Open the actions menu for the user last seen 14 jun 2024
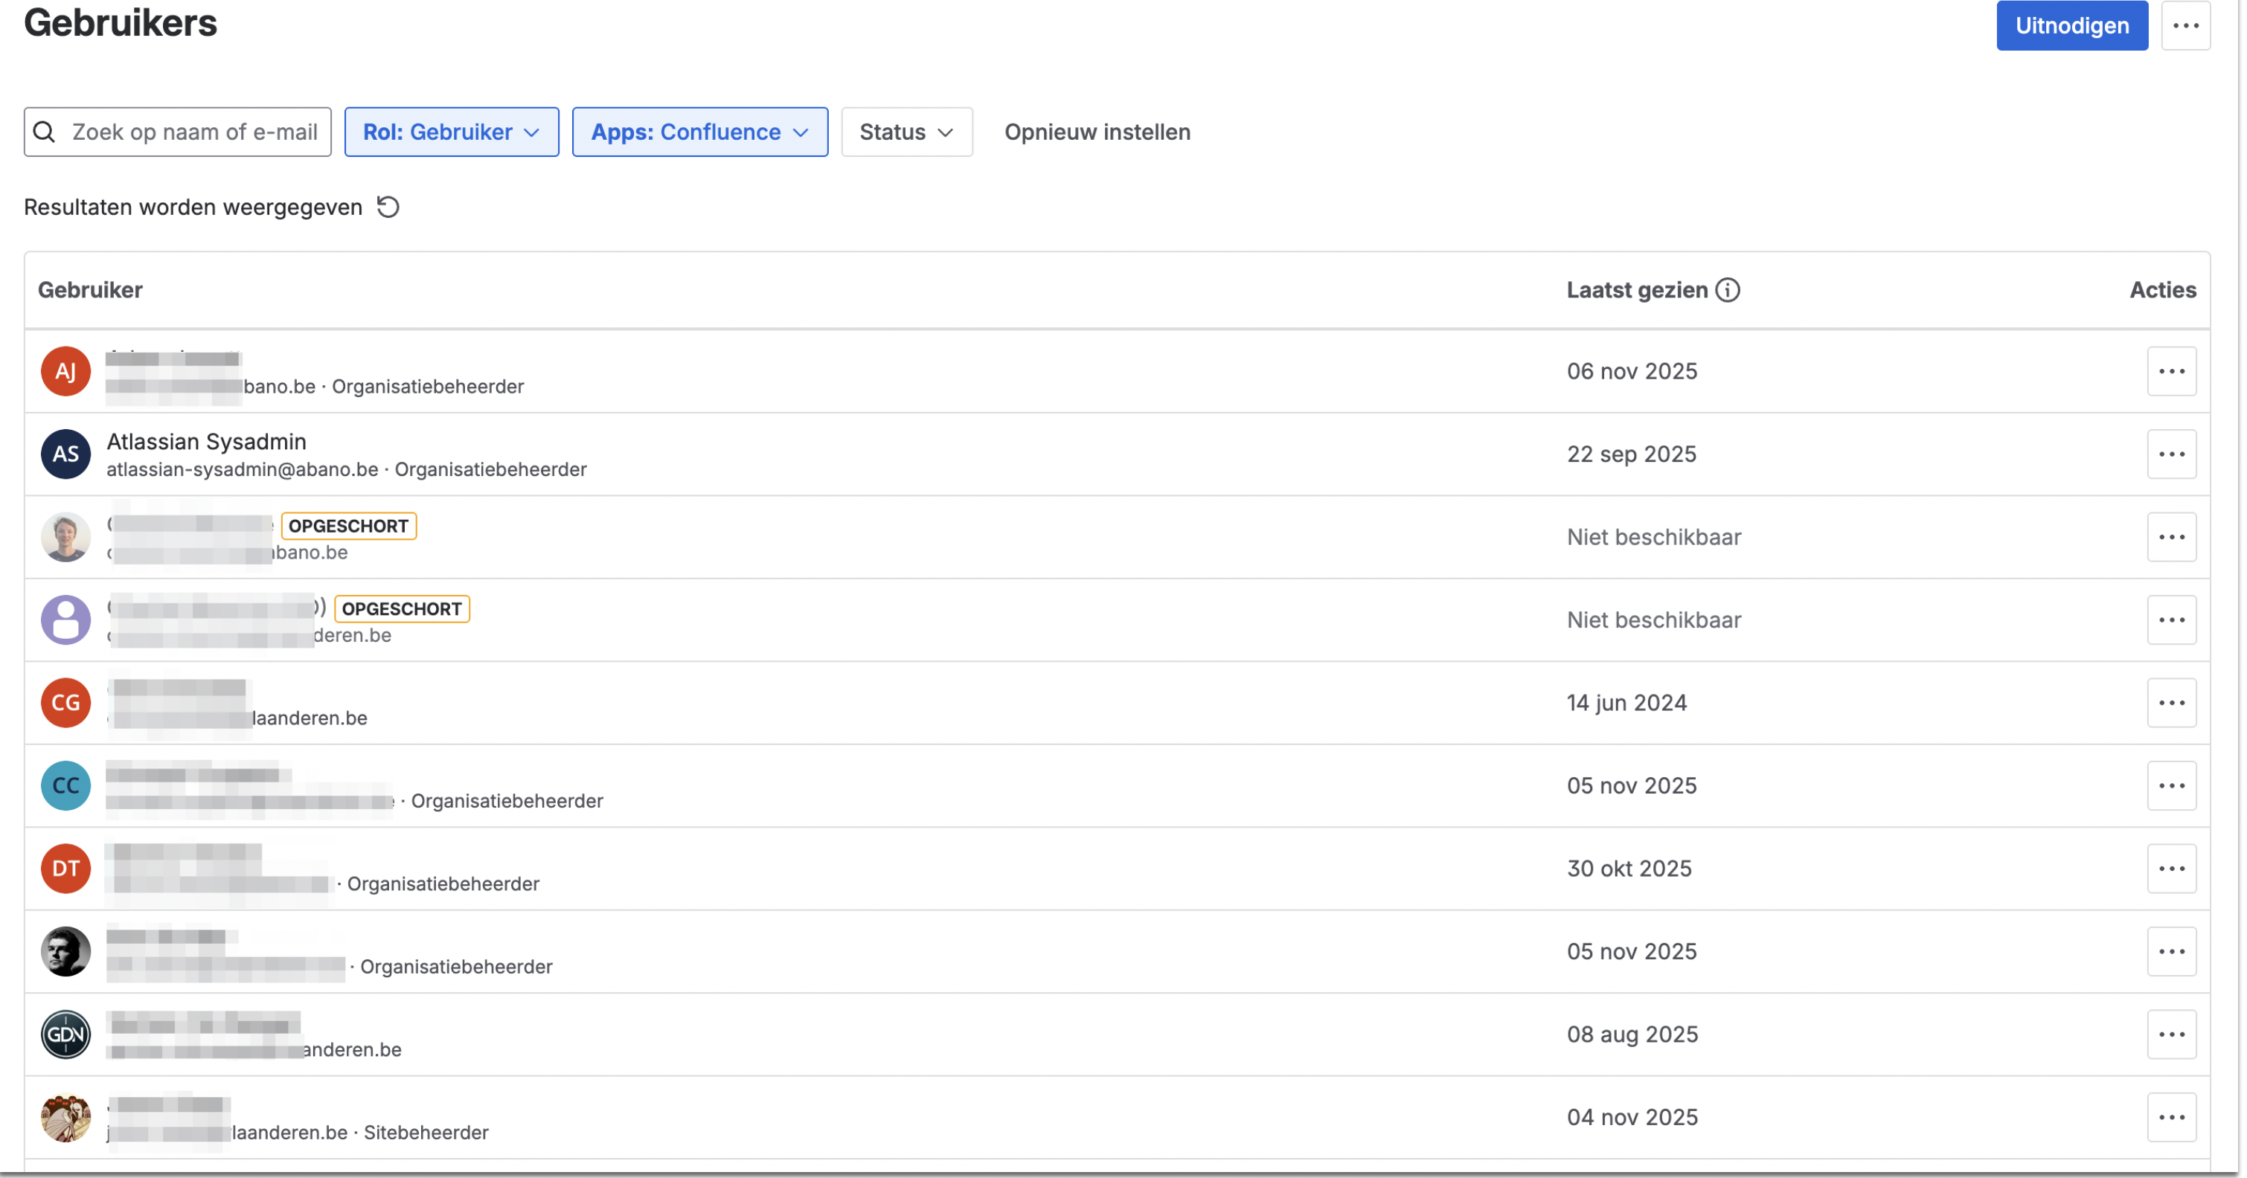 2171,703
